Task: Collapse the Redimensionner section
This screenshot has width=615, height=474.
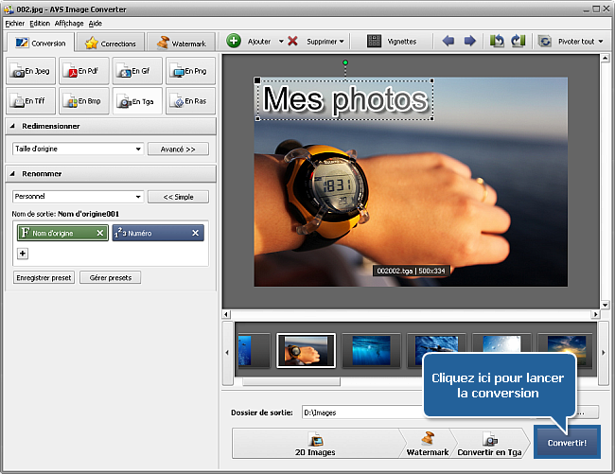Action: (x=14, y=126)
